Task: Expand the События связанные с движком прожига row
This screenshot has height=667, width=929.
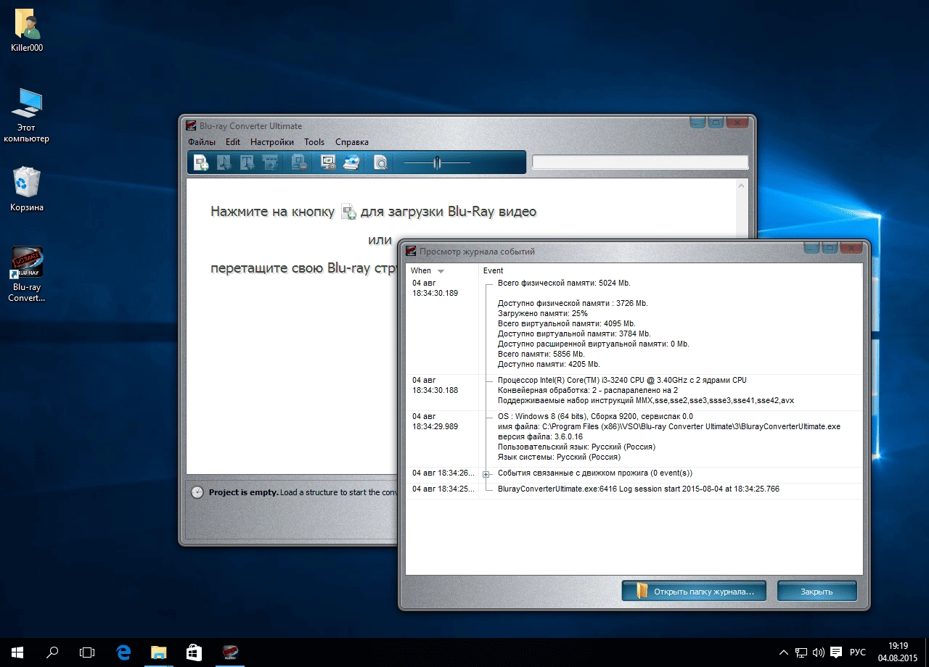Action: coord(486,474)
